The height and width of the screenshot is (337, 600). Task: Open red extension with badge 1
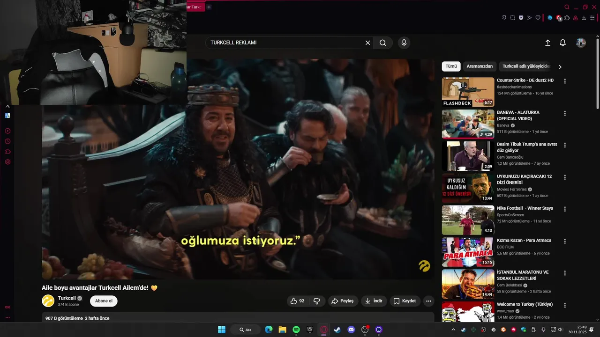[x=558, y=18]
